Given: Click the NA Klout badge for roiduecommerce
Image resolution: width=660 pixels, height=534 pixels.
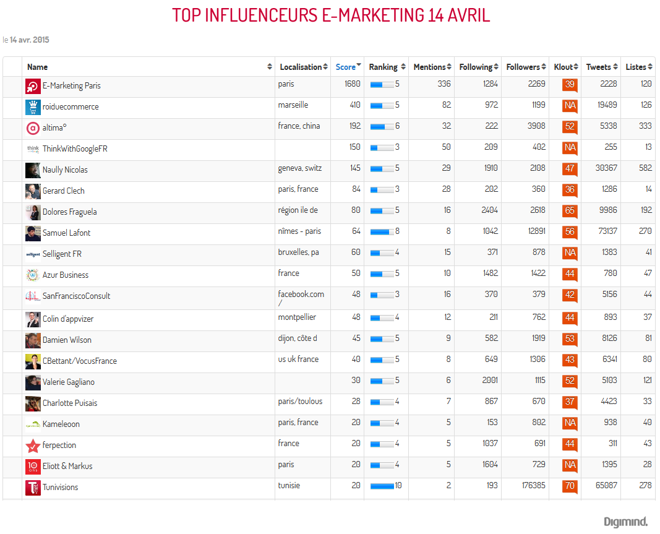Looking at the screenshot, I should tap(570, 106).
